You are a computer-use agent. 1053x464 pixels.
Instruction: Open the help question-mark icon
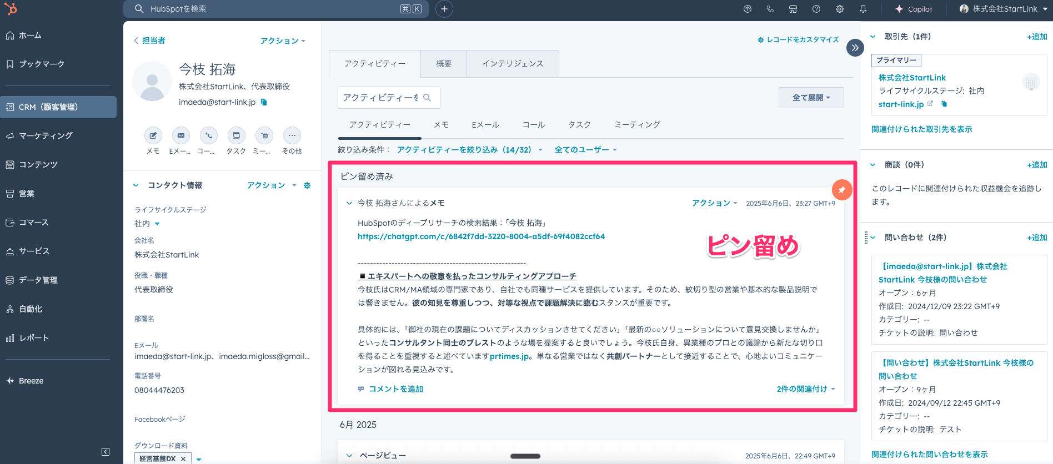pos(816,9)
